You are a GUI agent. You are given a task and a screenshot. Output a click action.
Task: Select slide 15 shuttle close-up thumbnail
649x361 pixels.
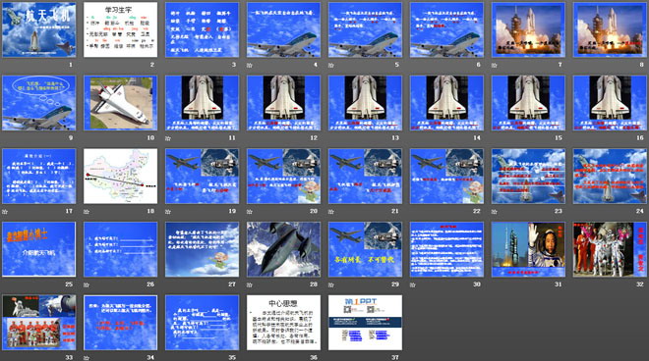pyautogui.click(x=528, y=103)
